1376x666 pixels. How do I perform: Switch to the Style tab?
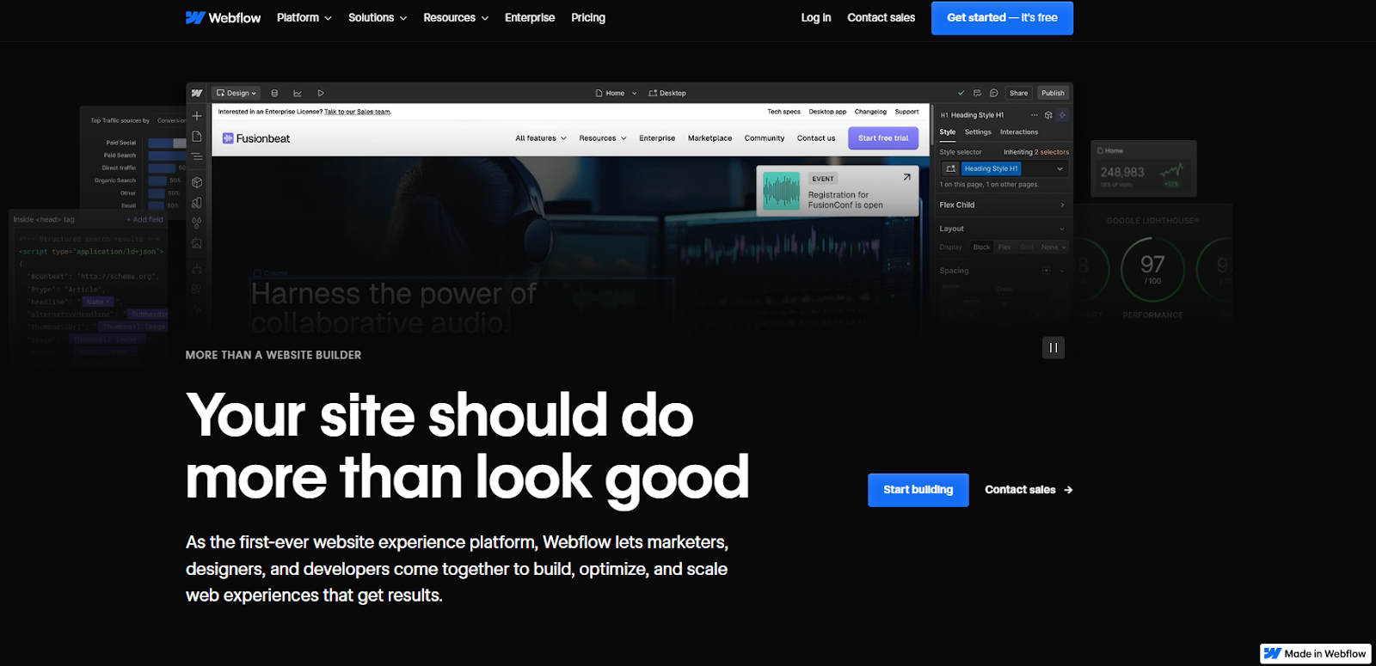click(948, 132)
